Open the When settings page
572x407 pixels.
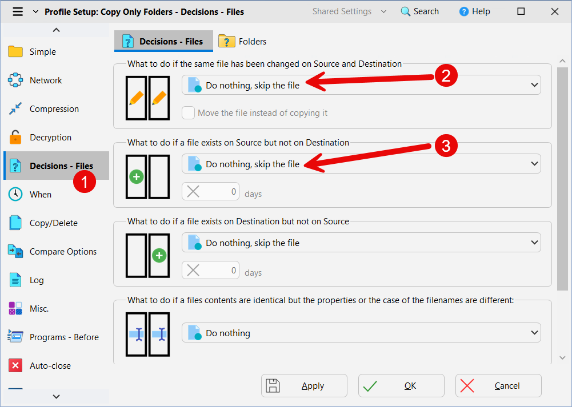tap(56, 194)
